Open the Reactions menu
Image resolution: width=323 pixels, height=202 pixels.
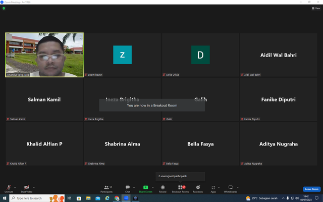pyautogui.click(x=198, y=189)
